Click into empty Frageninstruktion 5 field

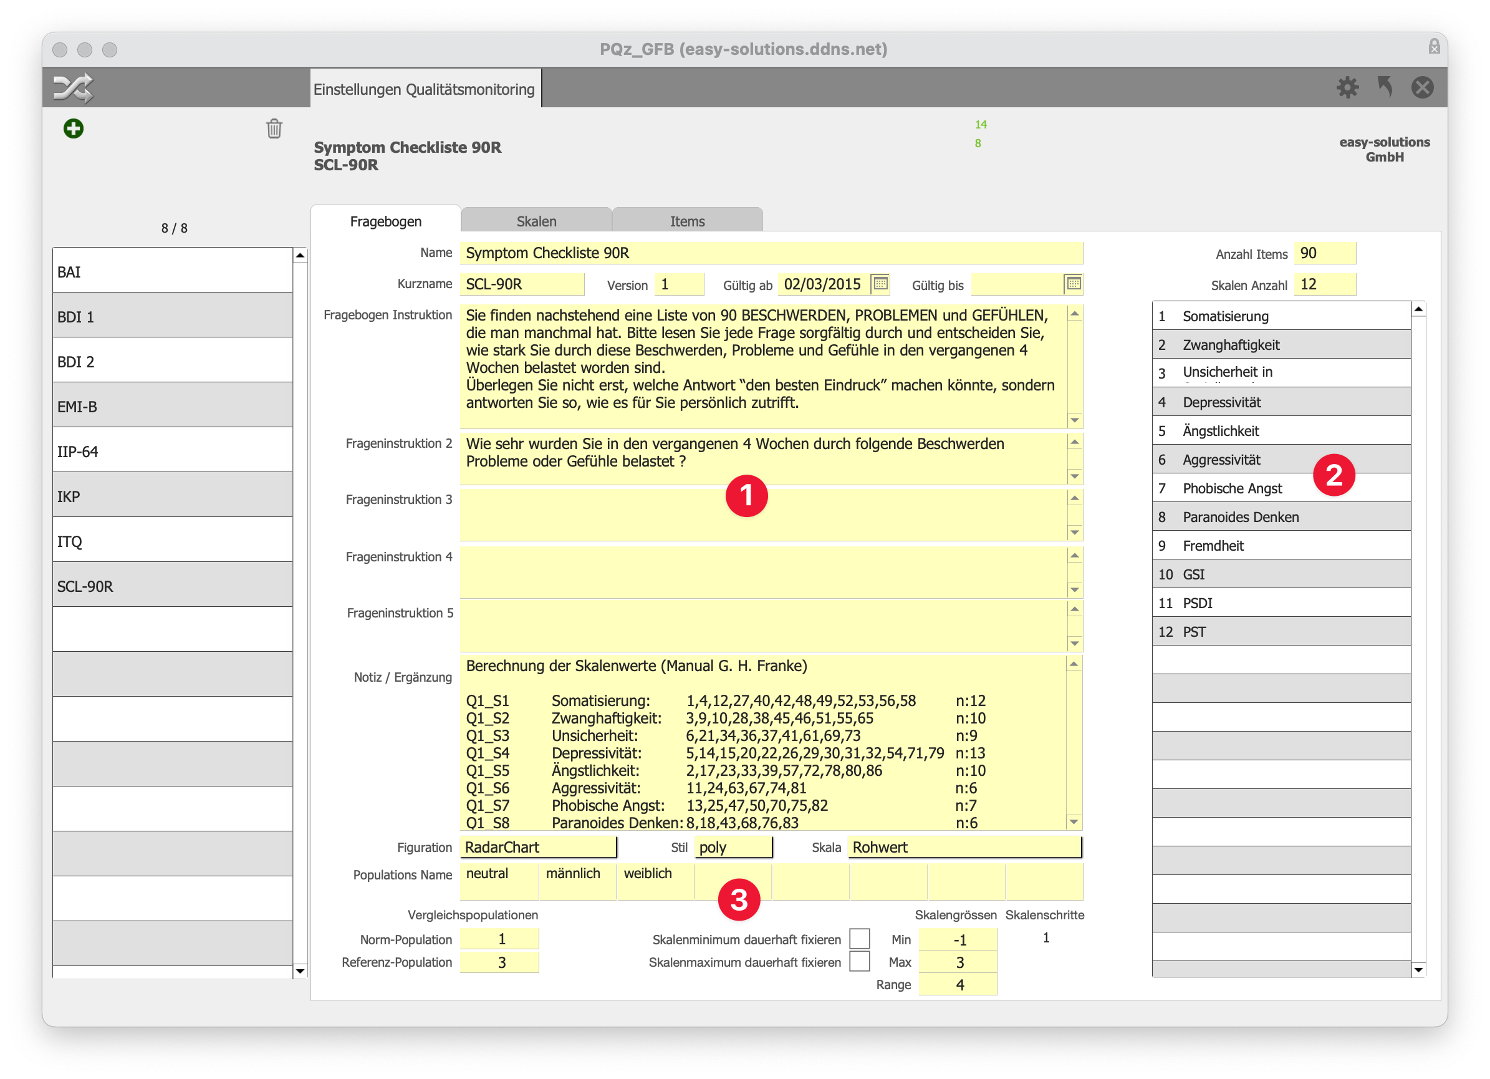point(764,625)
